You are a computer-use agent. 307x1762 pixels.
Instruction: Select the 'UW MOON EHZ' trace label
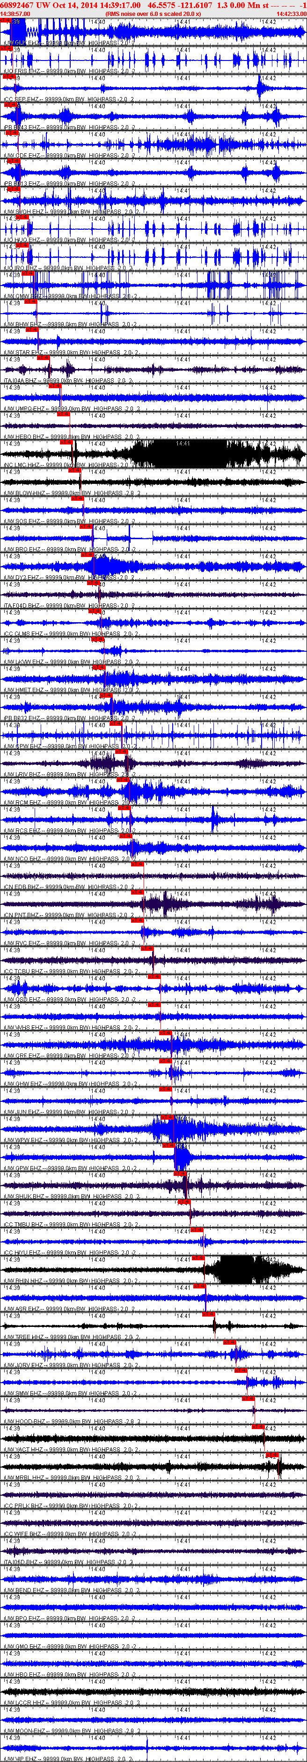click(x=72, y=1731)
